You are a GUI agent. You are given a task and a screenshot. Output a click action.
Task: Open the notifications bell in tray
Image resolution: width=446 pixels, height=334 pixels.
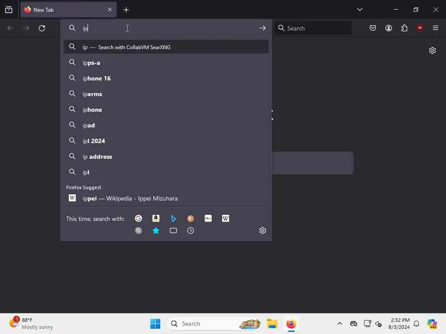(417, 324)
